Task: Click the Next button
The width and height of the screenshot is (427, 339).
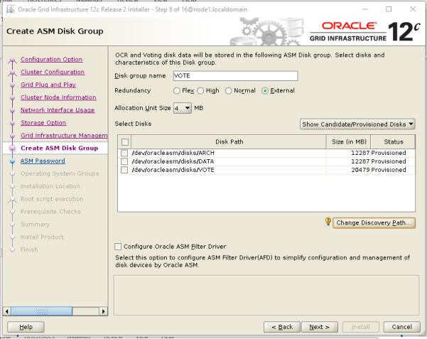Action: 320,327
